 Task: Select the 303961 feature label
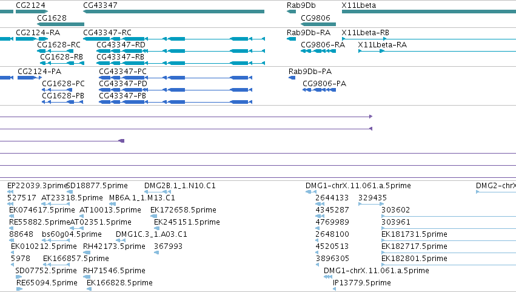pyautogui.click(x=395, y=222)
